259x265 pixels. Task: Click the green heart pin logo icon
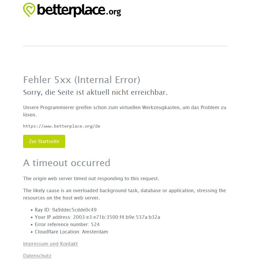[29, 10]
